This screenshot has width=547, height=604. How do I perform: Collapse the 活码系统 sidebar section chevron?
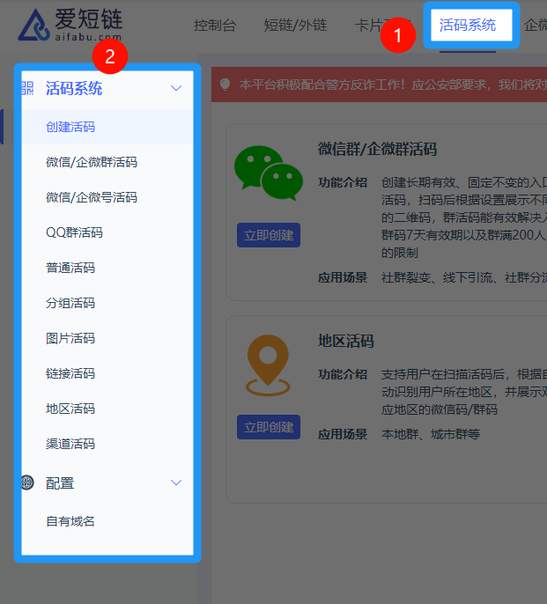tap(176, 88)
